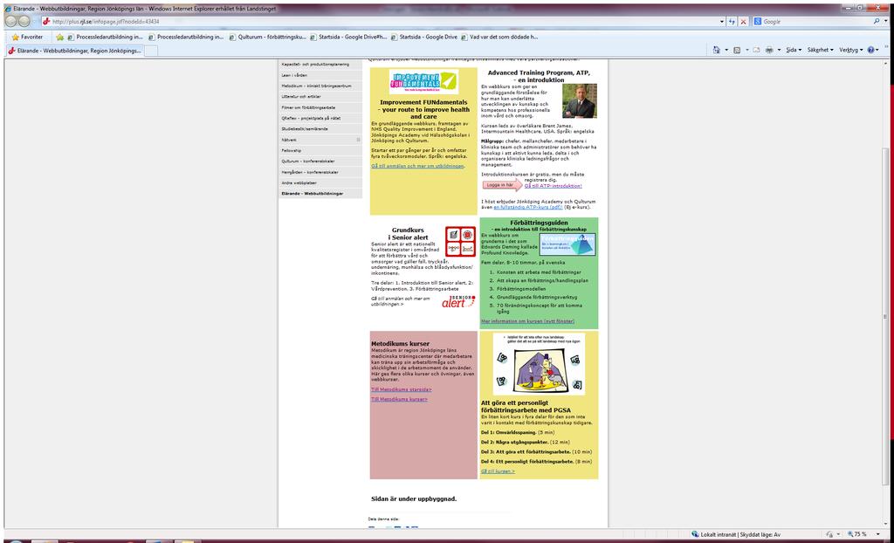Click the zoom magnifier 75 % icon
Screen dimensions: 894x543
[x=850, y=534]
